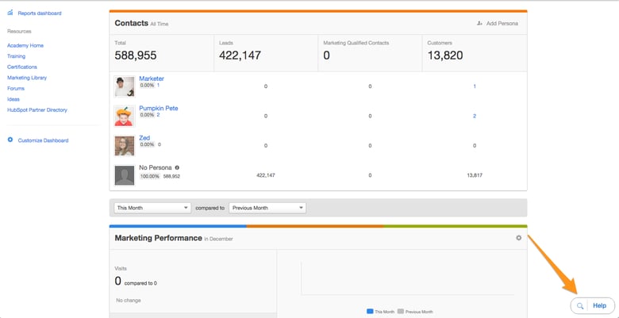Open the Marketing Library link
Image resolution: width=619 pixels, height=318 pixels.
27,78
